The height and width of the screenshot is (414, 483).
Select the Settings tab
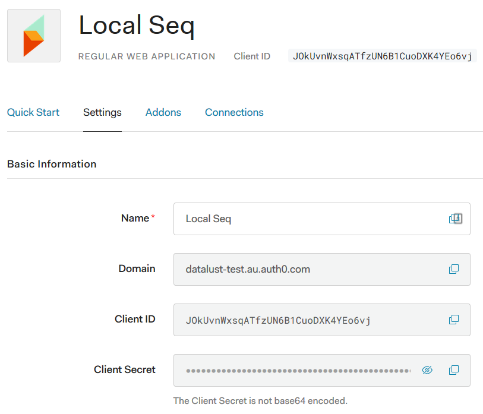coord(102,112)
